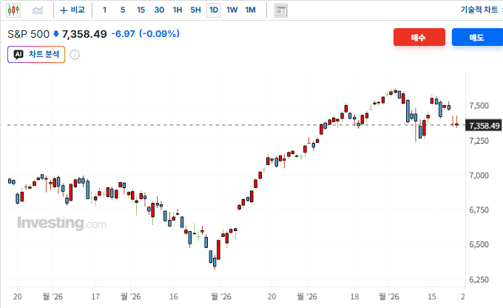
Task: Select the 5H interval
Action: click(196, 10)
